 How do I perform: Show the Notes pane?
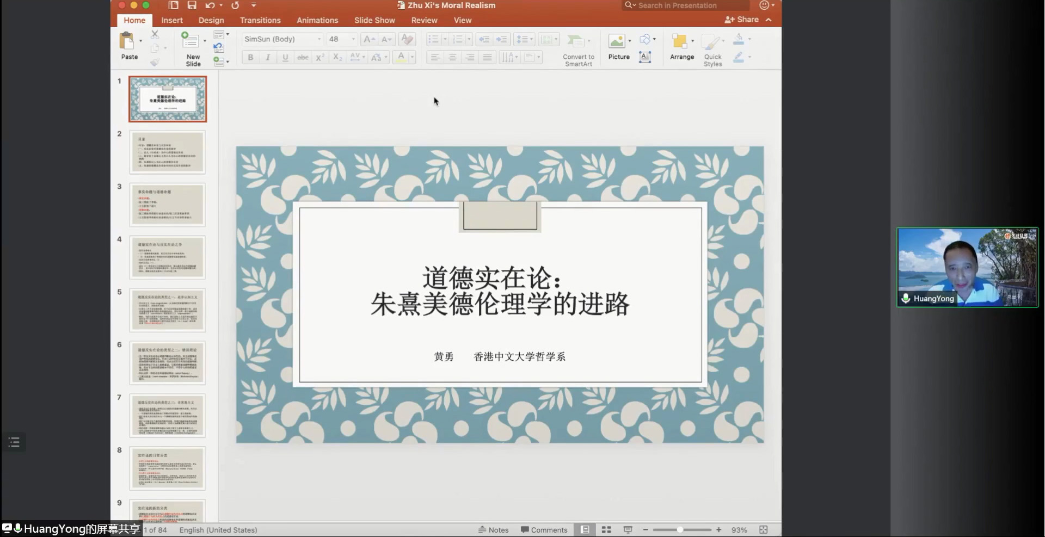[x=493, y=530]
